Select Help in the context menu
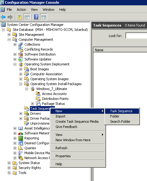Viewport: 147px width, 181px height. click(78, 164)
